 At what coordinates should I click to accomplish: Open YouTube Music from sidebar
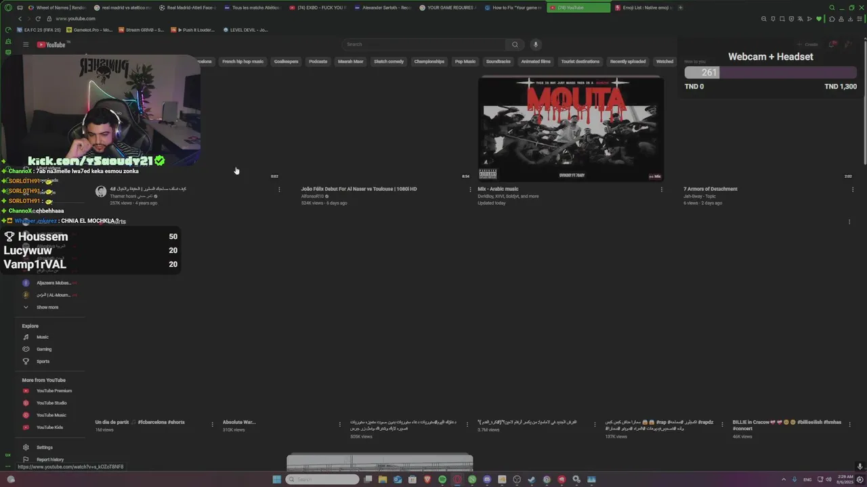pyautogui.click(x=51, y=415)
